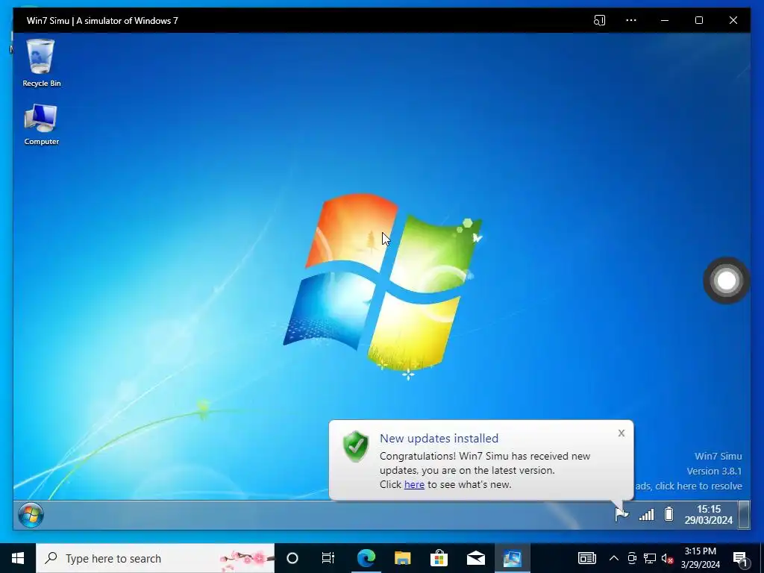
Task: Open the Windows 7 Start orb
Action: [x=31, y=515]
